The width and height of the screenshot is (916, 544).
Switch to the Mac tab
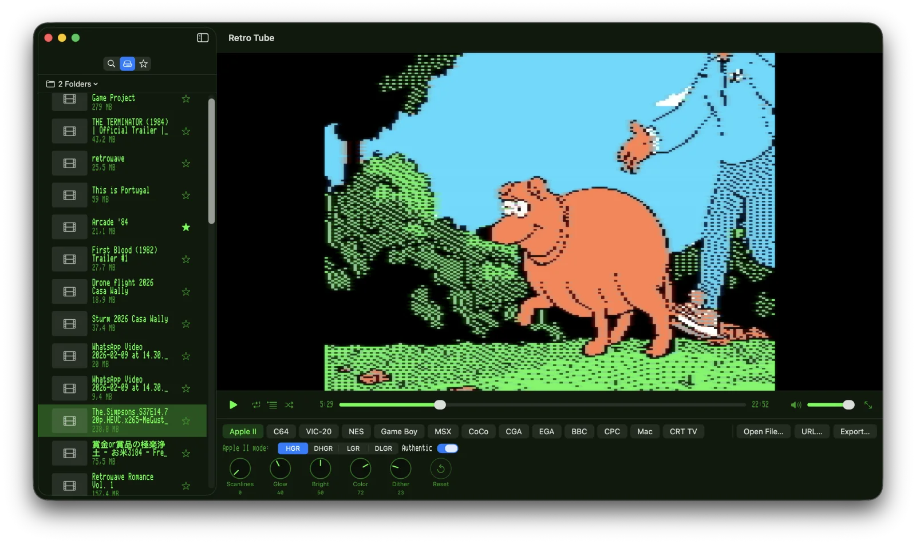point(645,432)
